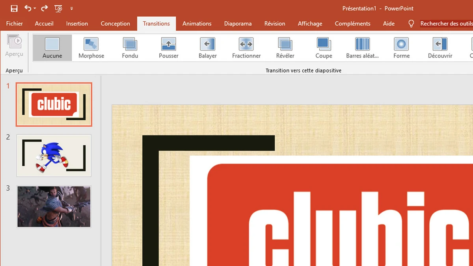Screen dimensions: 473x266
Task: Apply the Fractionner transition
Action: tap(246, 48)
